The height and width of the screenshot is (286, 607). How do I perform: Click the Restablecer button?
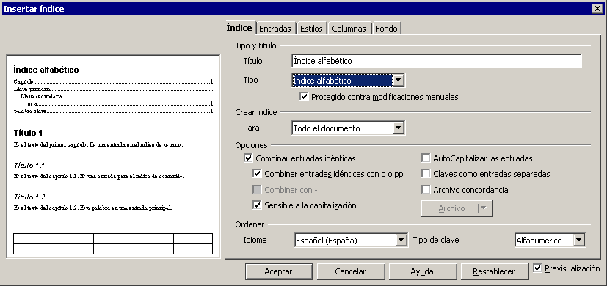click(x=495, y=271)
